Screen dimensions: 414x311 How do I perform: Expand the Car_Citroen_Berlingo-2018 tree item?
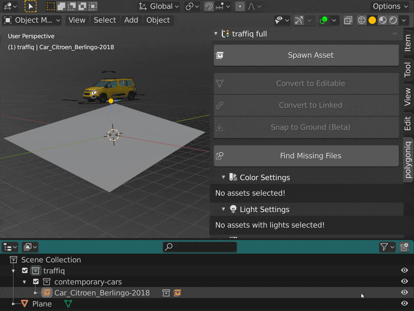tap(36, 293)
